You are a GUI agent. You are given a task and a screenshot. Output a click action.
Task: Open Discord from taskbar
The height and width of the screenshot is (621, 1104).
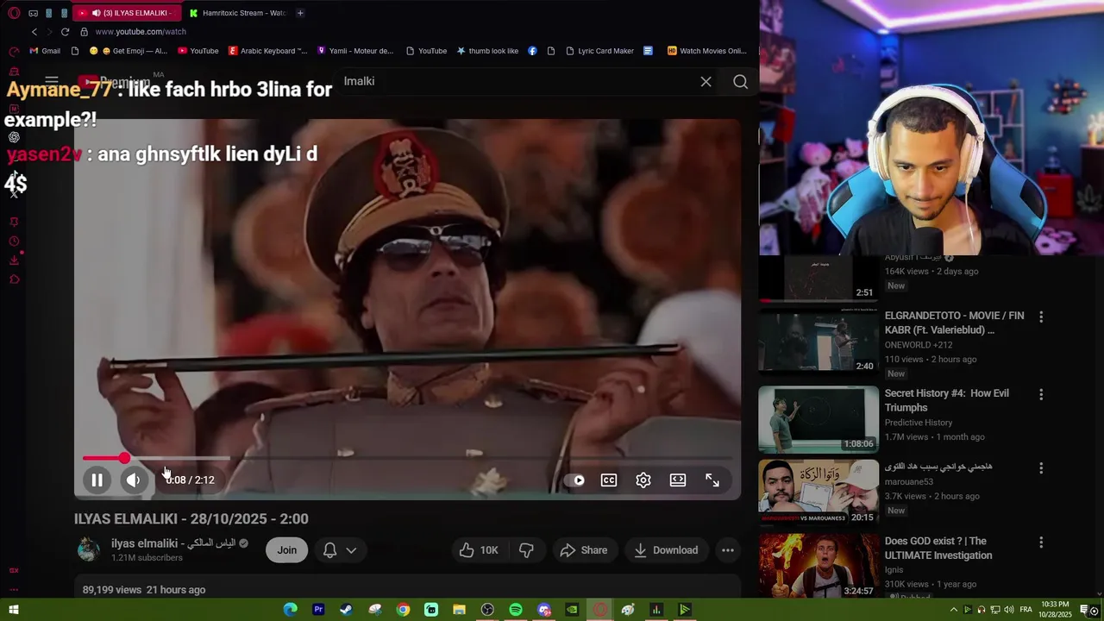(x=543, y=610)
